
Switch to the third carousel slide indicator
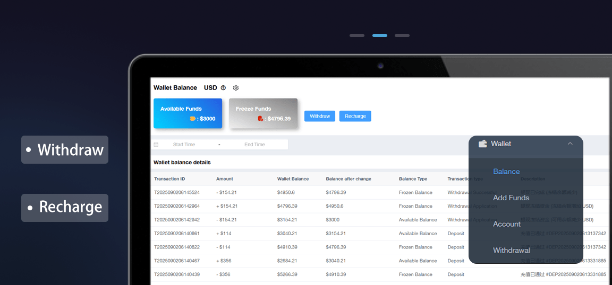click(402, 35)
